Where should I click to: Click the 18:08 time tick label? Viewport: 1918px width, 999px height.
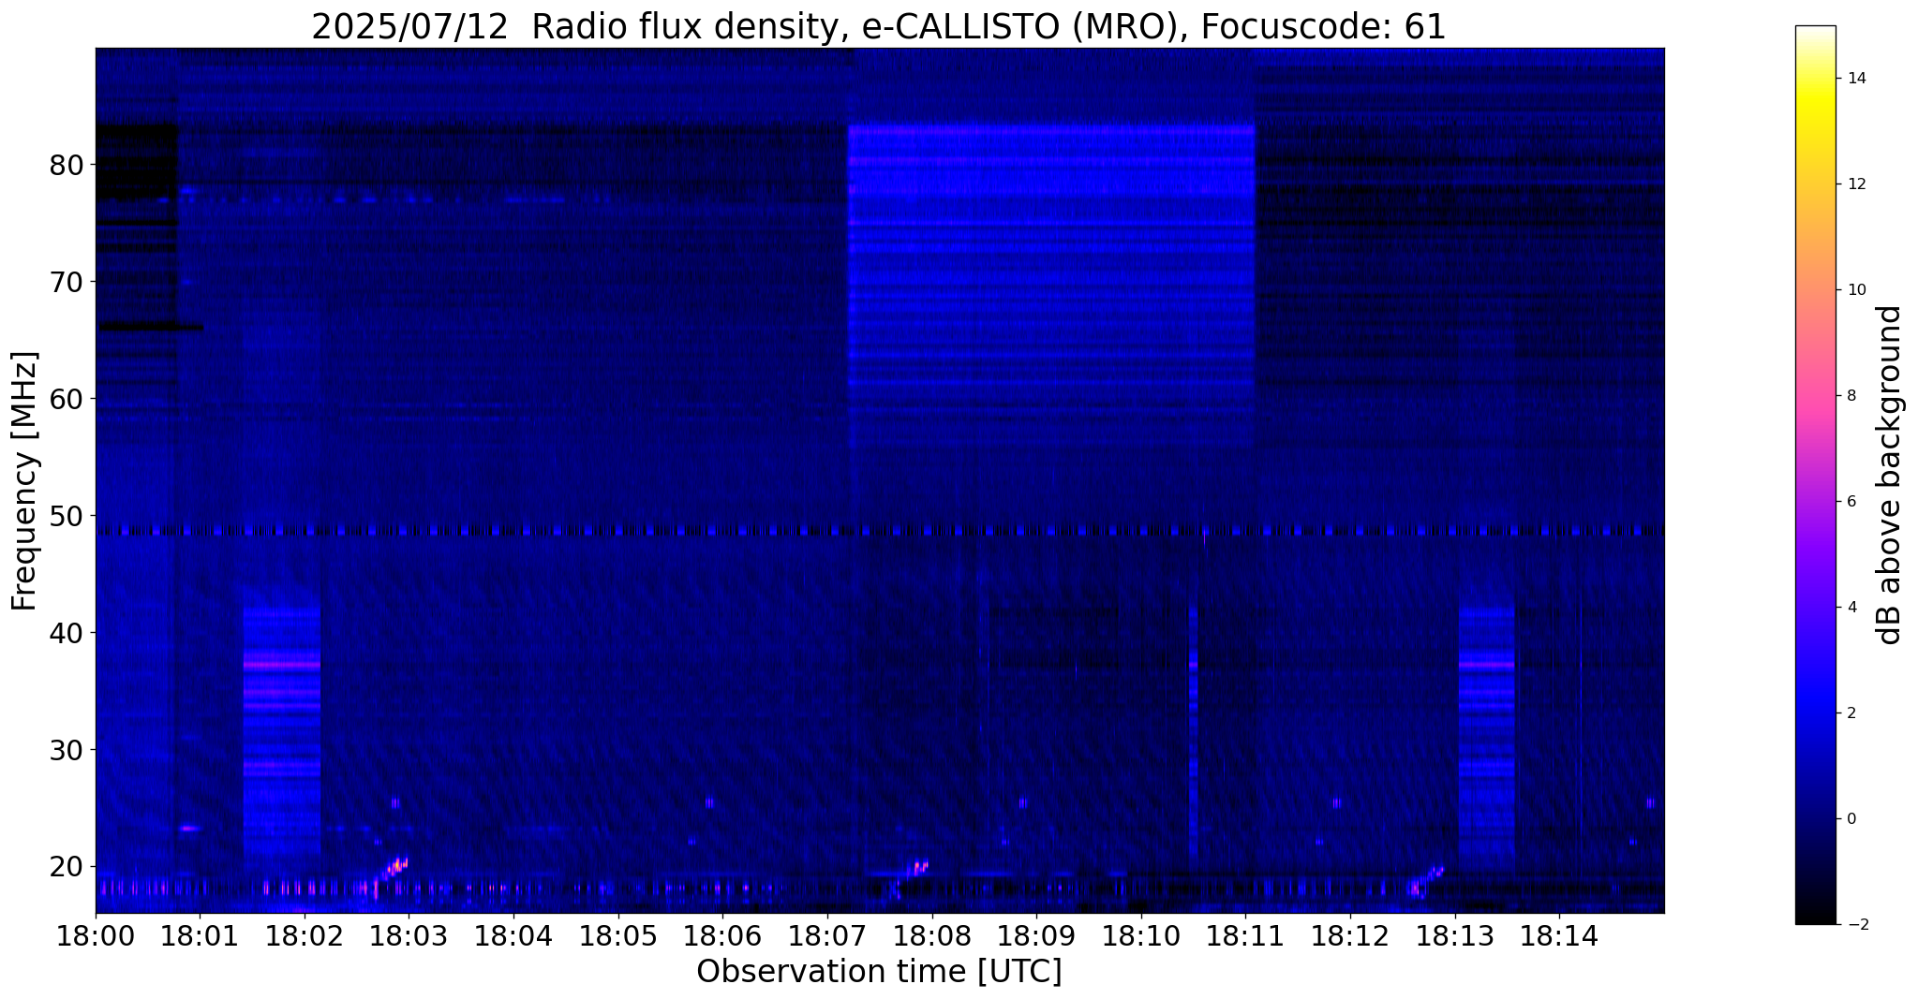pos(931,936)
